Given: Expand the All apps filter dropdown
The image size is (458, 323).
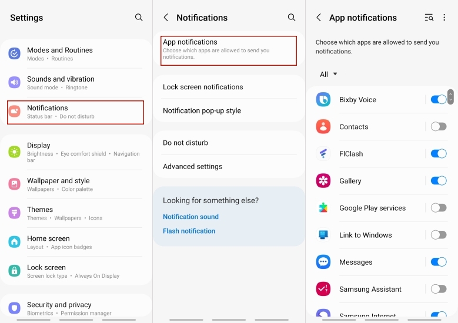Looking at the screenshot, I should [328, 75].
